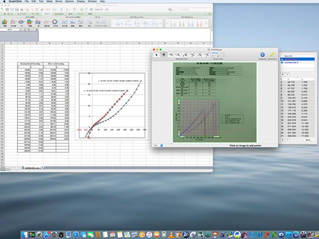Viewport: 319px width, 239px height.
Task: Open the Tool menu in menu bar
Action: (x=41, y=1)
